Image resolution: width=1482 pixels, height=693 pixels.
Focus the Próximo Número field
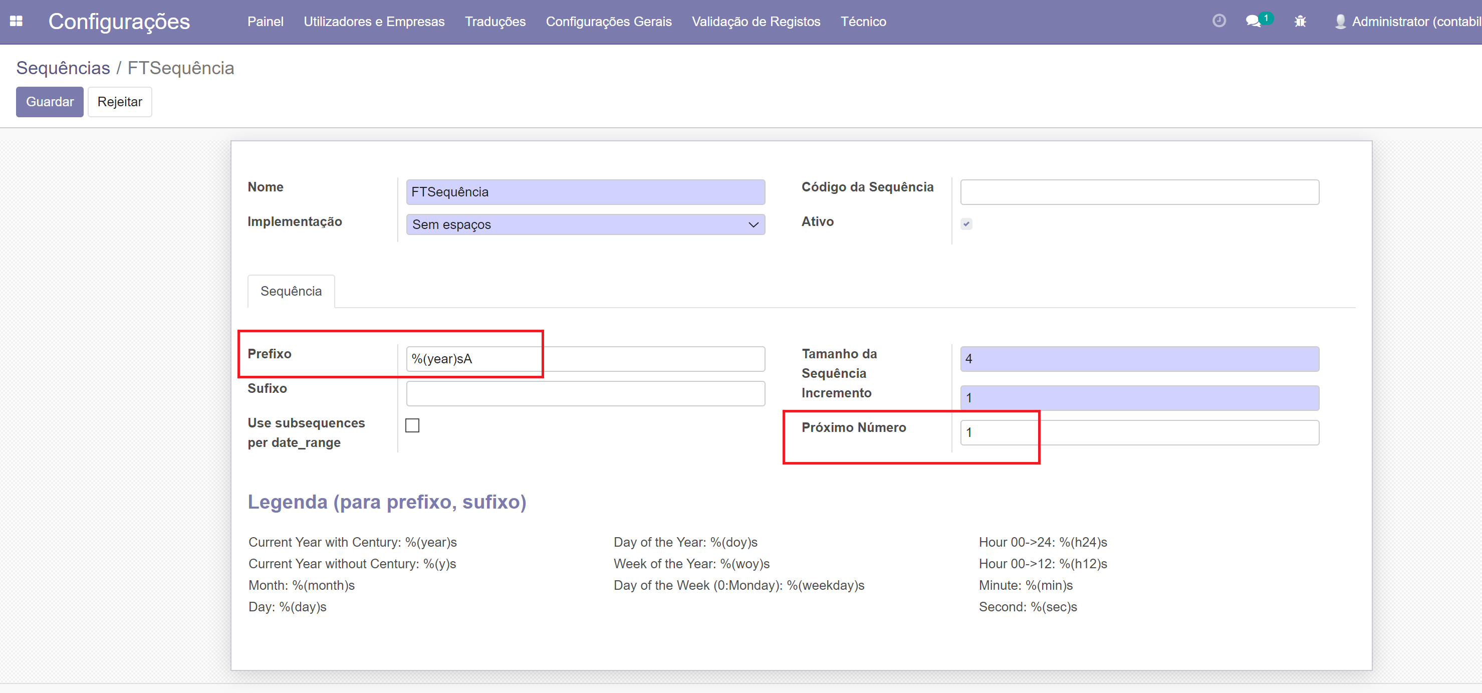(x=1139, y=432)
